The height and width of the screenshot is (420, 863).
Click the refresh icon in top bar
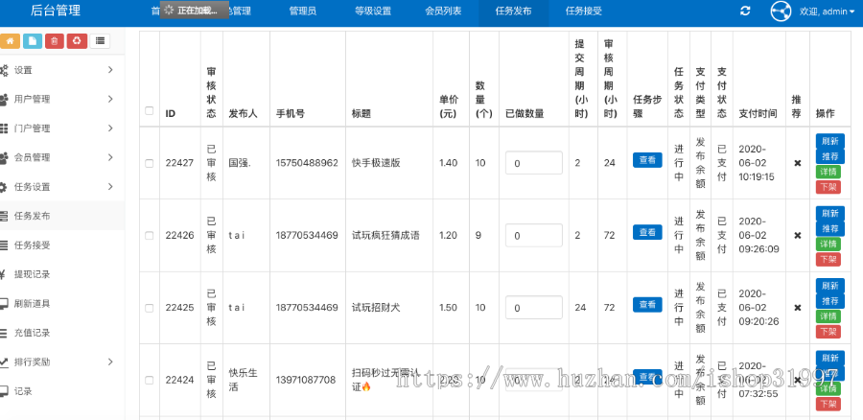click(745, 11)
